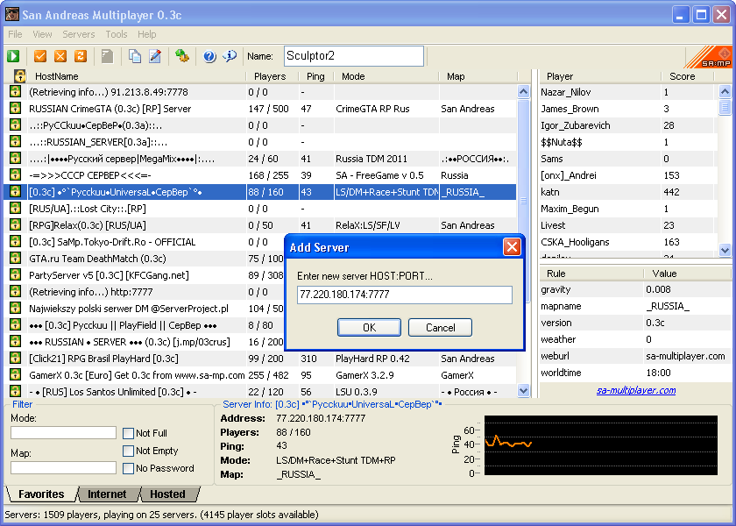The width and height of the screenshot is (736, 526).
Task: Click the HOST:PORT input field in the dialog
Action: [405, 295]
